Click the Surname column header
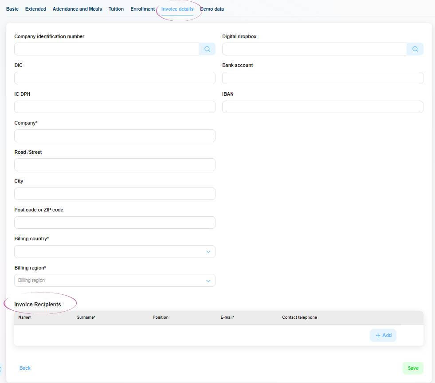Viewport: 435px width, 383px height. click(x=86, y=317)
